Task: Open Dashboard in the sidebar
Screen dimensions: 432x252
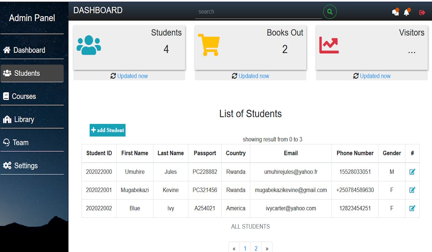Action: (x=29, y=50)
